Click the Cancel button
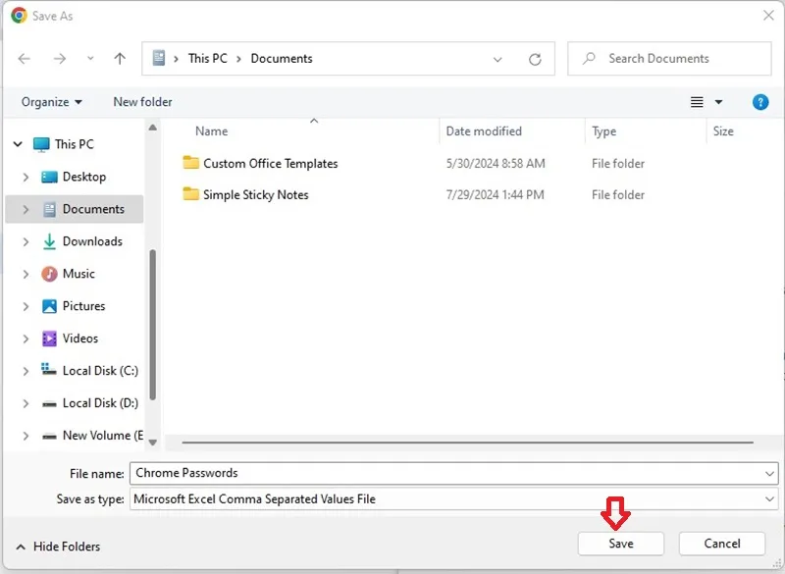The width and height of the screenshot is (785, 574). pyautogui.click(x=722, y=544)
